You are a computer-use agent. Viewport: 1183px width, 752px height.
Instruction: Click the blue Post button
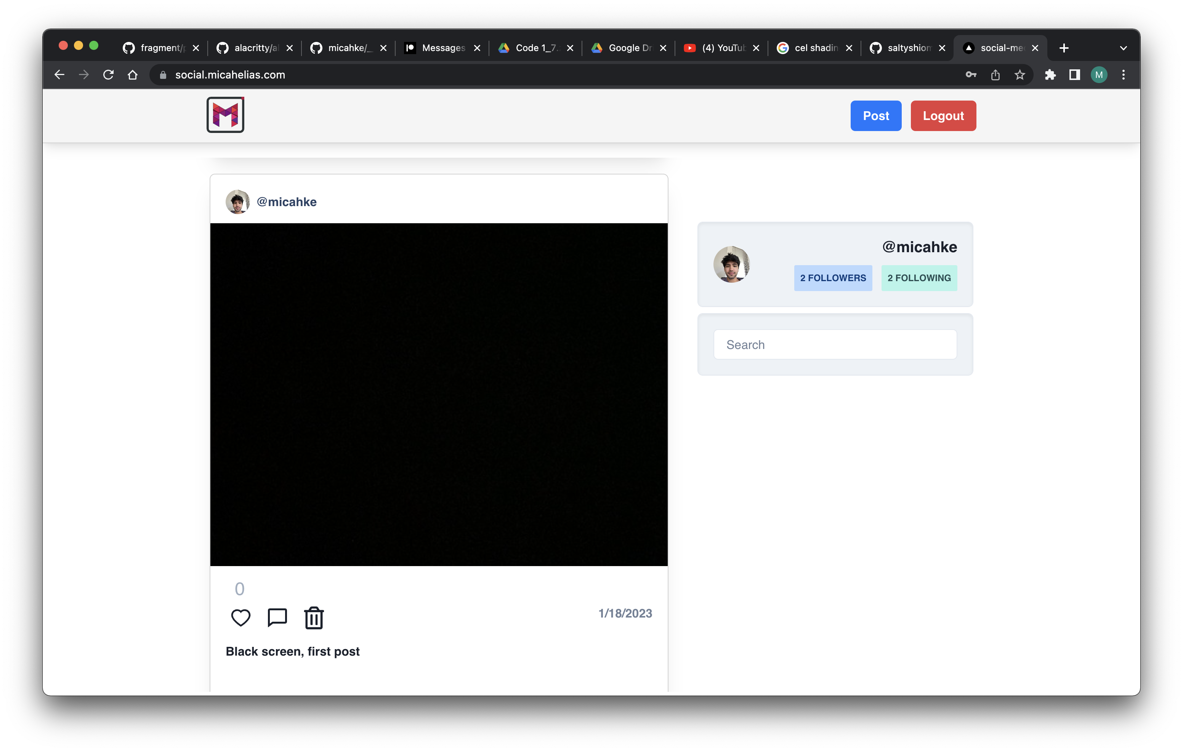tap(875, 116)
